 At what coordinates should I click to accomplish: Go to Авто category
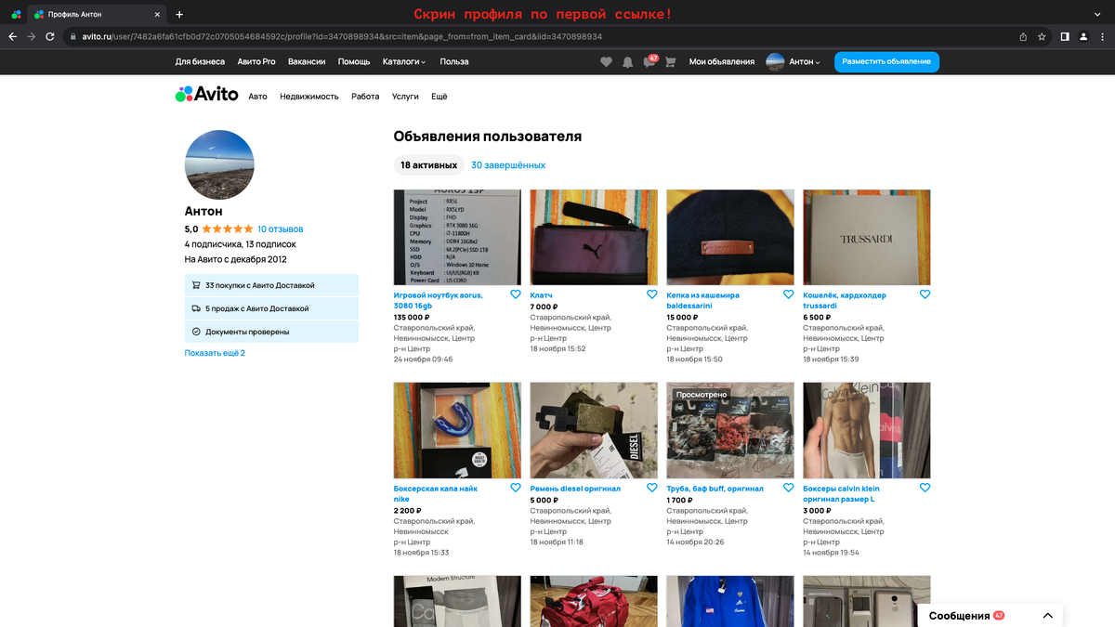(x=257, y=96)
